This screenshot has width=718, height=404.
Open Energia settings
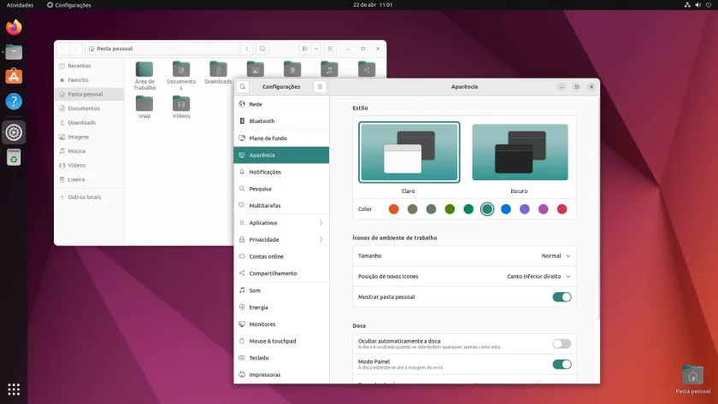pyautogui.click(x=281, y=307)
